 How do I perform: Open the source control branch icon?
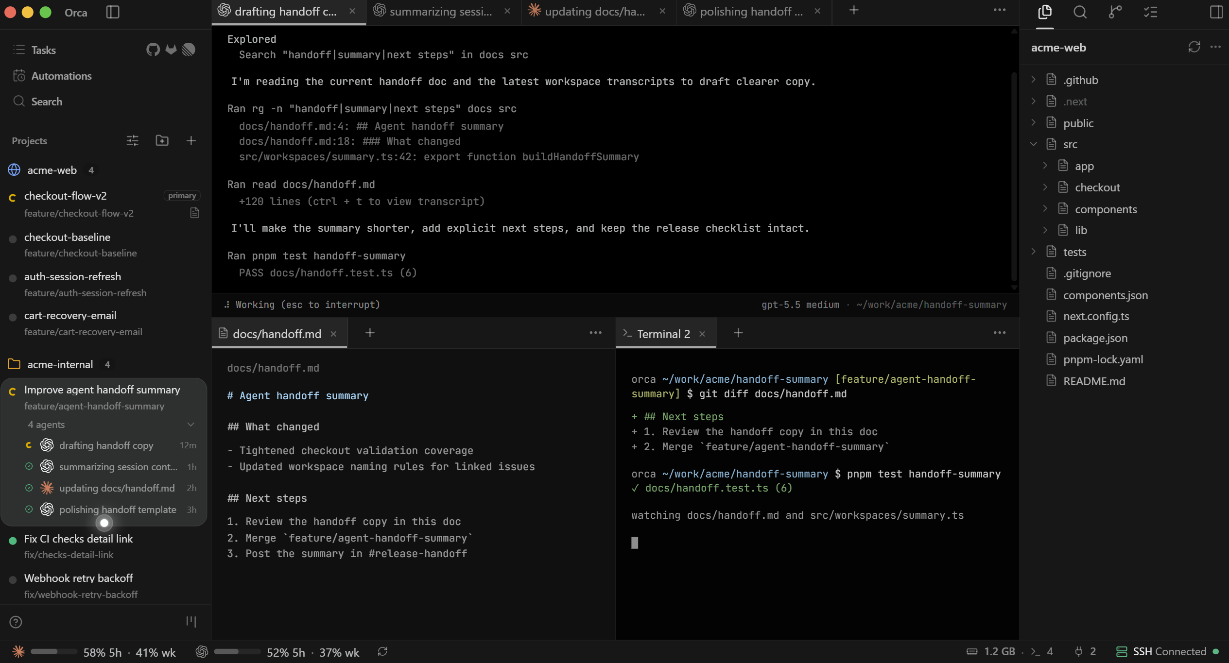[x=1115, y=12]
